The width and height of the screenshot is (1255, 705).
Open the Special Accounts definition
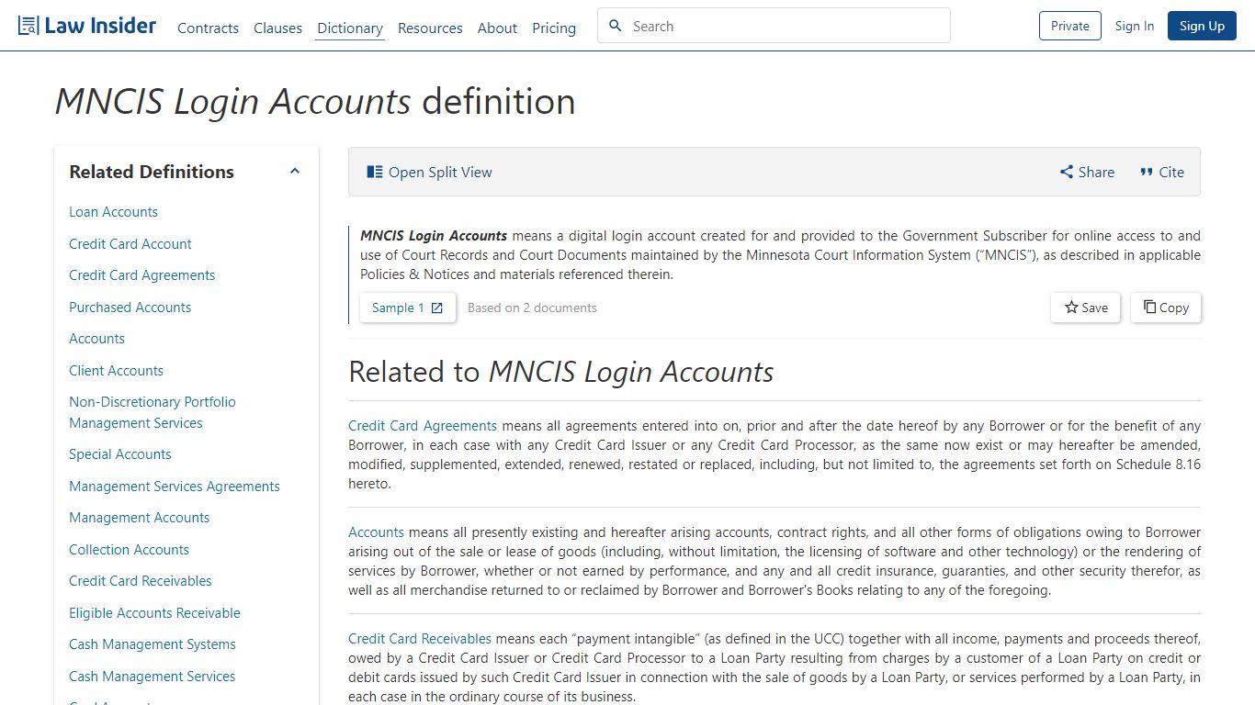[x=119, y=454]
